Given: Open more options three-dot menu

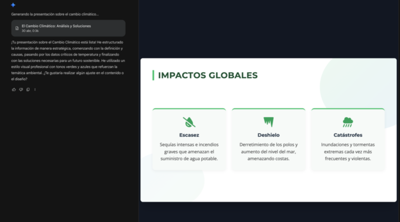Looking at the screenshot, I should (35, 89).
